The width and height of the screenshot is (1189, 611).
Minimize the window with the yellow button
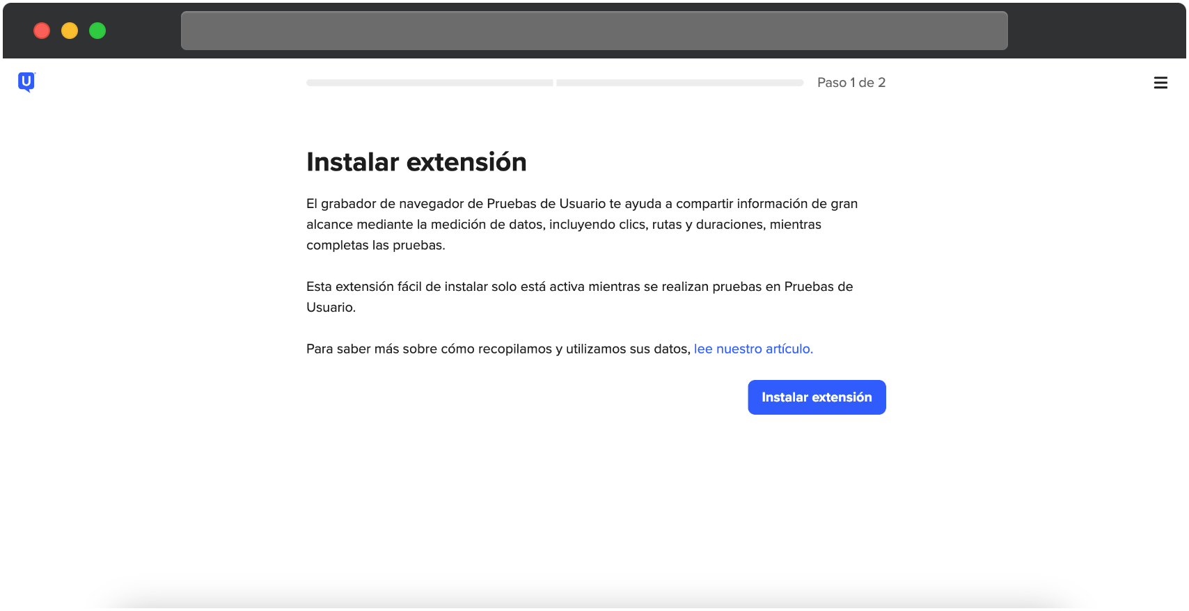coord(70,31)
